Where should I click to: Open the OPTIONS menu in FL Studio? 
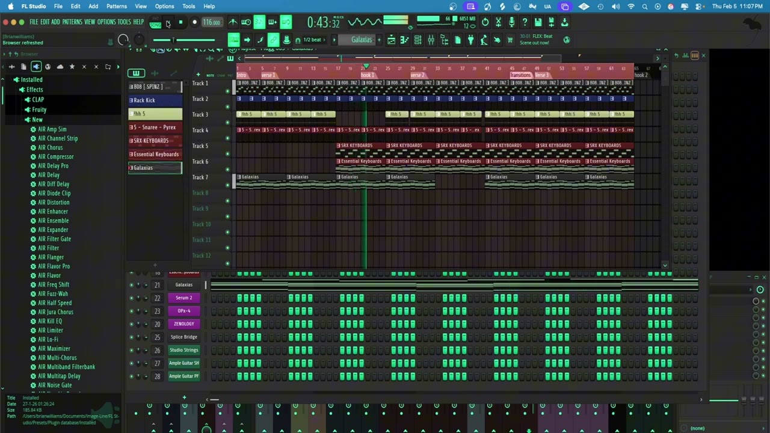[x=106, y=22]
